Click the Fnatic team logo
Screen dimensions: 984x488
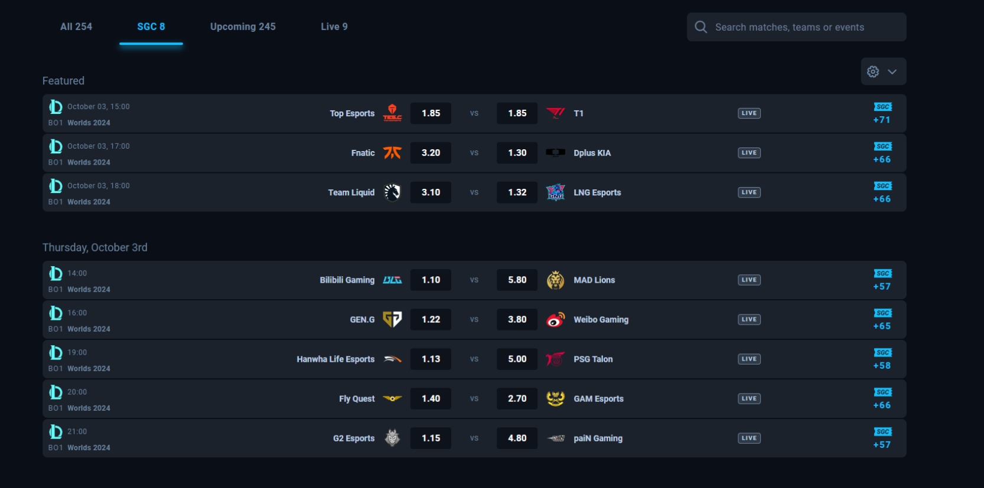392,152
